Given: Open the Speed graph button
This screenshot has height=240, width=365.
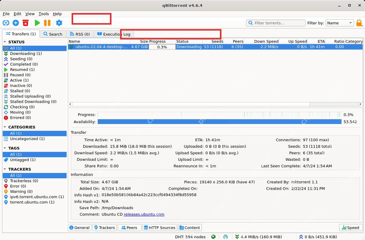Looking at the screenshot, I should pyautogui.click(x=351, y=228).
